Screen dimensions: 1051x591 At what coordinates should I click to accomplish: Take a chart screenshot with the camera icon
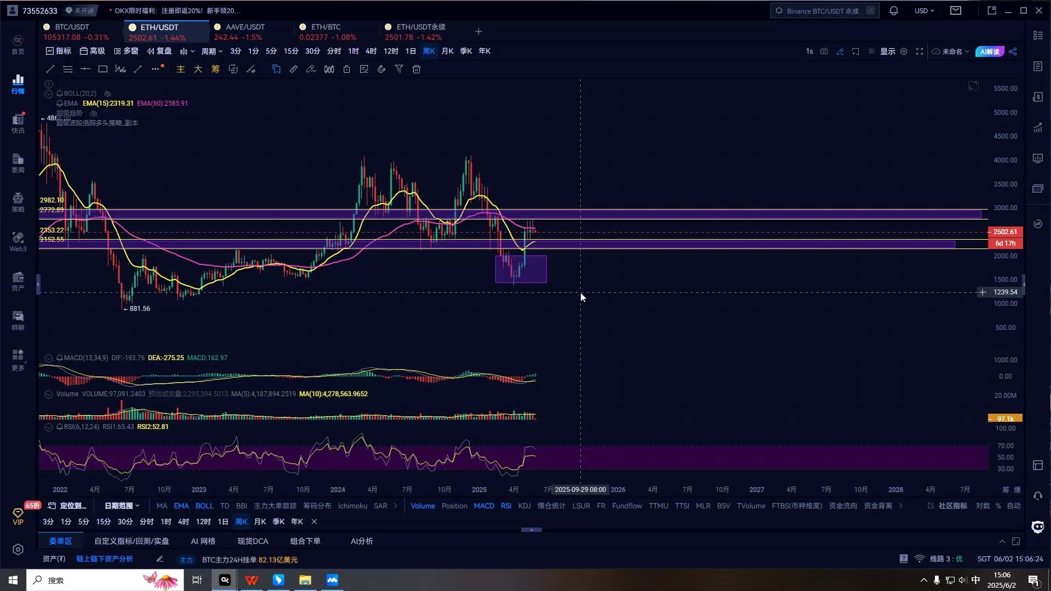click(824, 51)
